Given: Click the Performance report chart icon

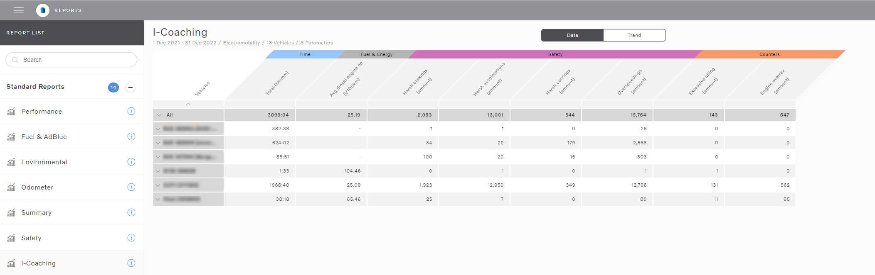Looking at the screenshot, I should pyautogui.click(x=12, y=111).
